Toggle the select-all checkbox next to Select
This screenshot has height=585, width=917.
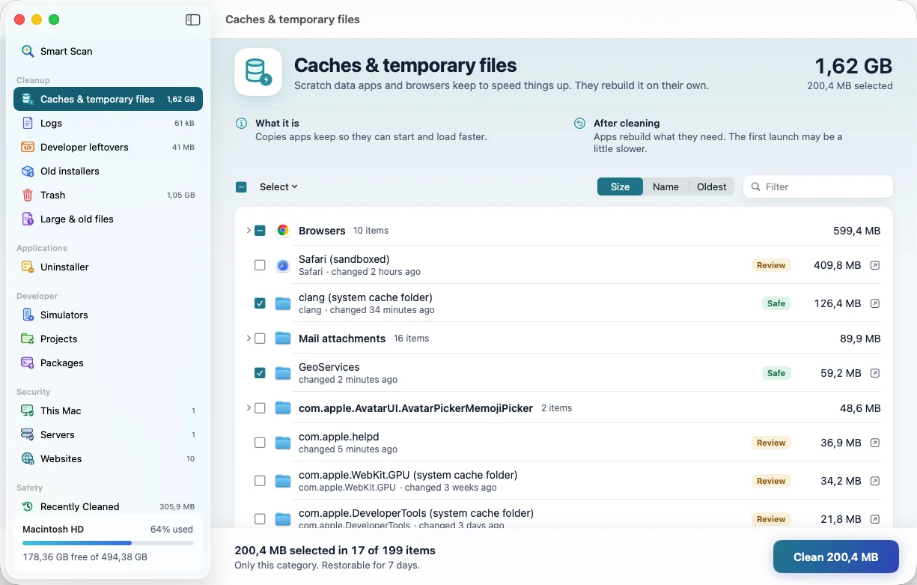241,187
